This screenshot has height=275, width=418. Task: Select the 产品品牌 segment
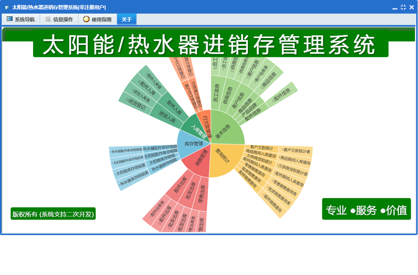249,109
